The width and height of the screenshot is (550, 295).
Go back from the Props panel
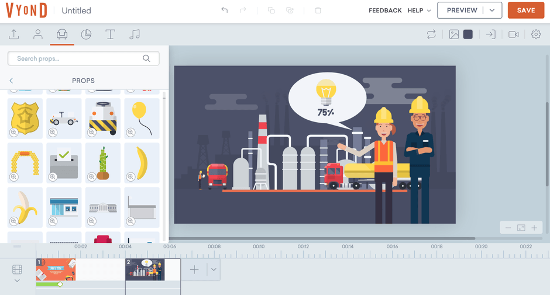(x=11, y=81)
